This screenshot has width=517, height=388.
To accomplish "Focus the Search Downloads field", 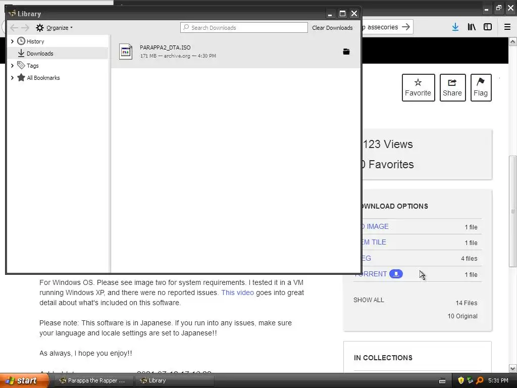I will pyautogui.click(x=244, y=28).
